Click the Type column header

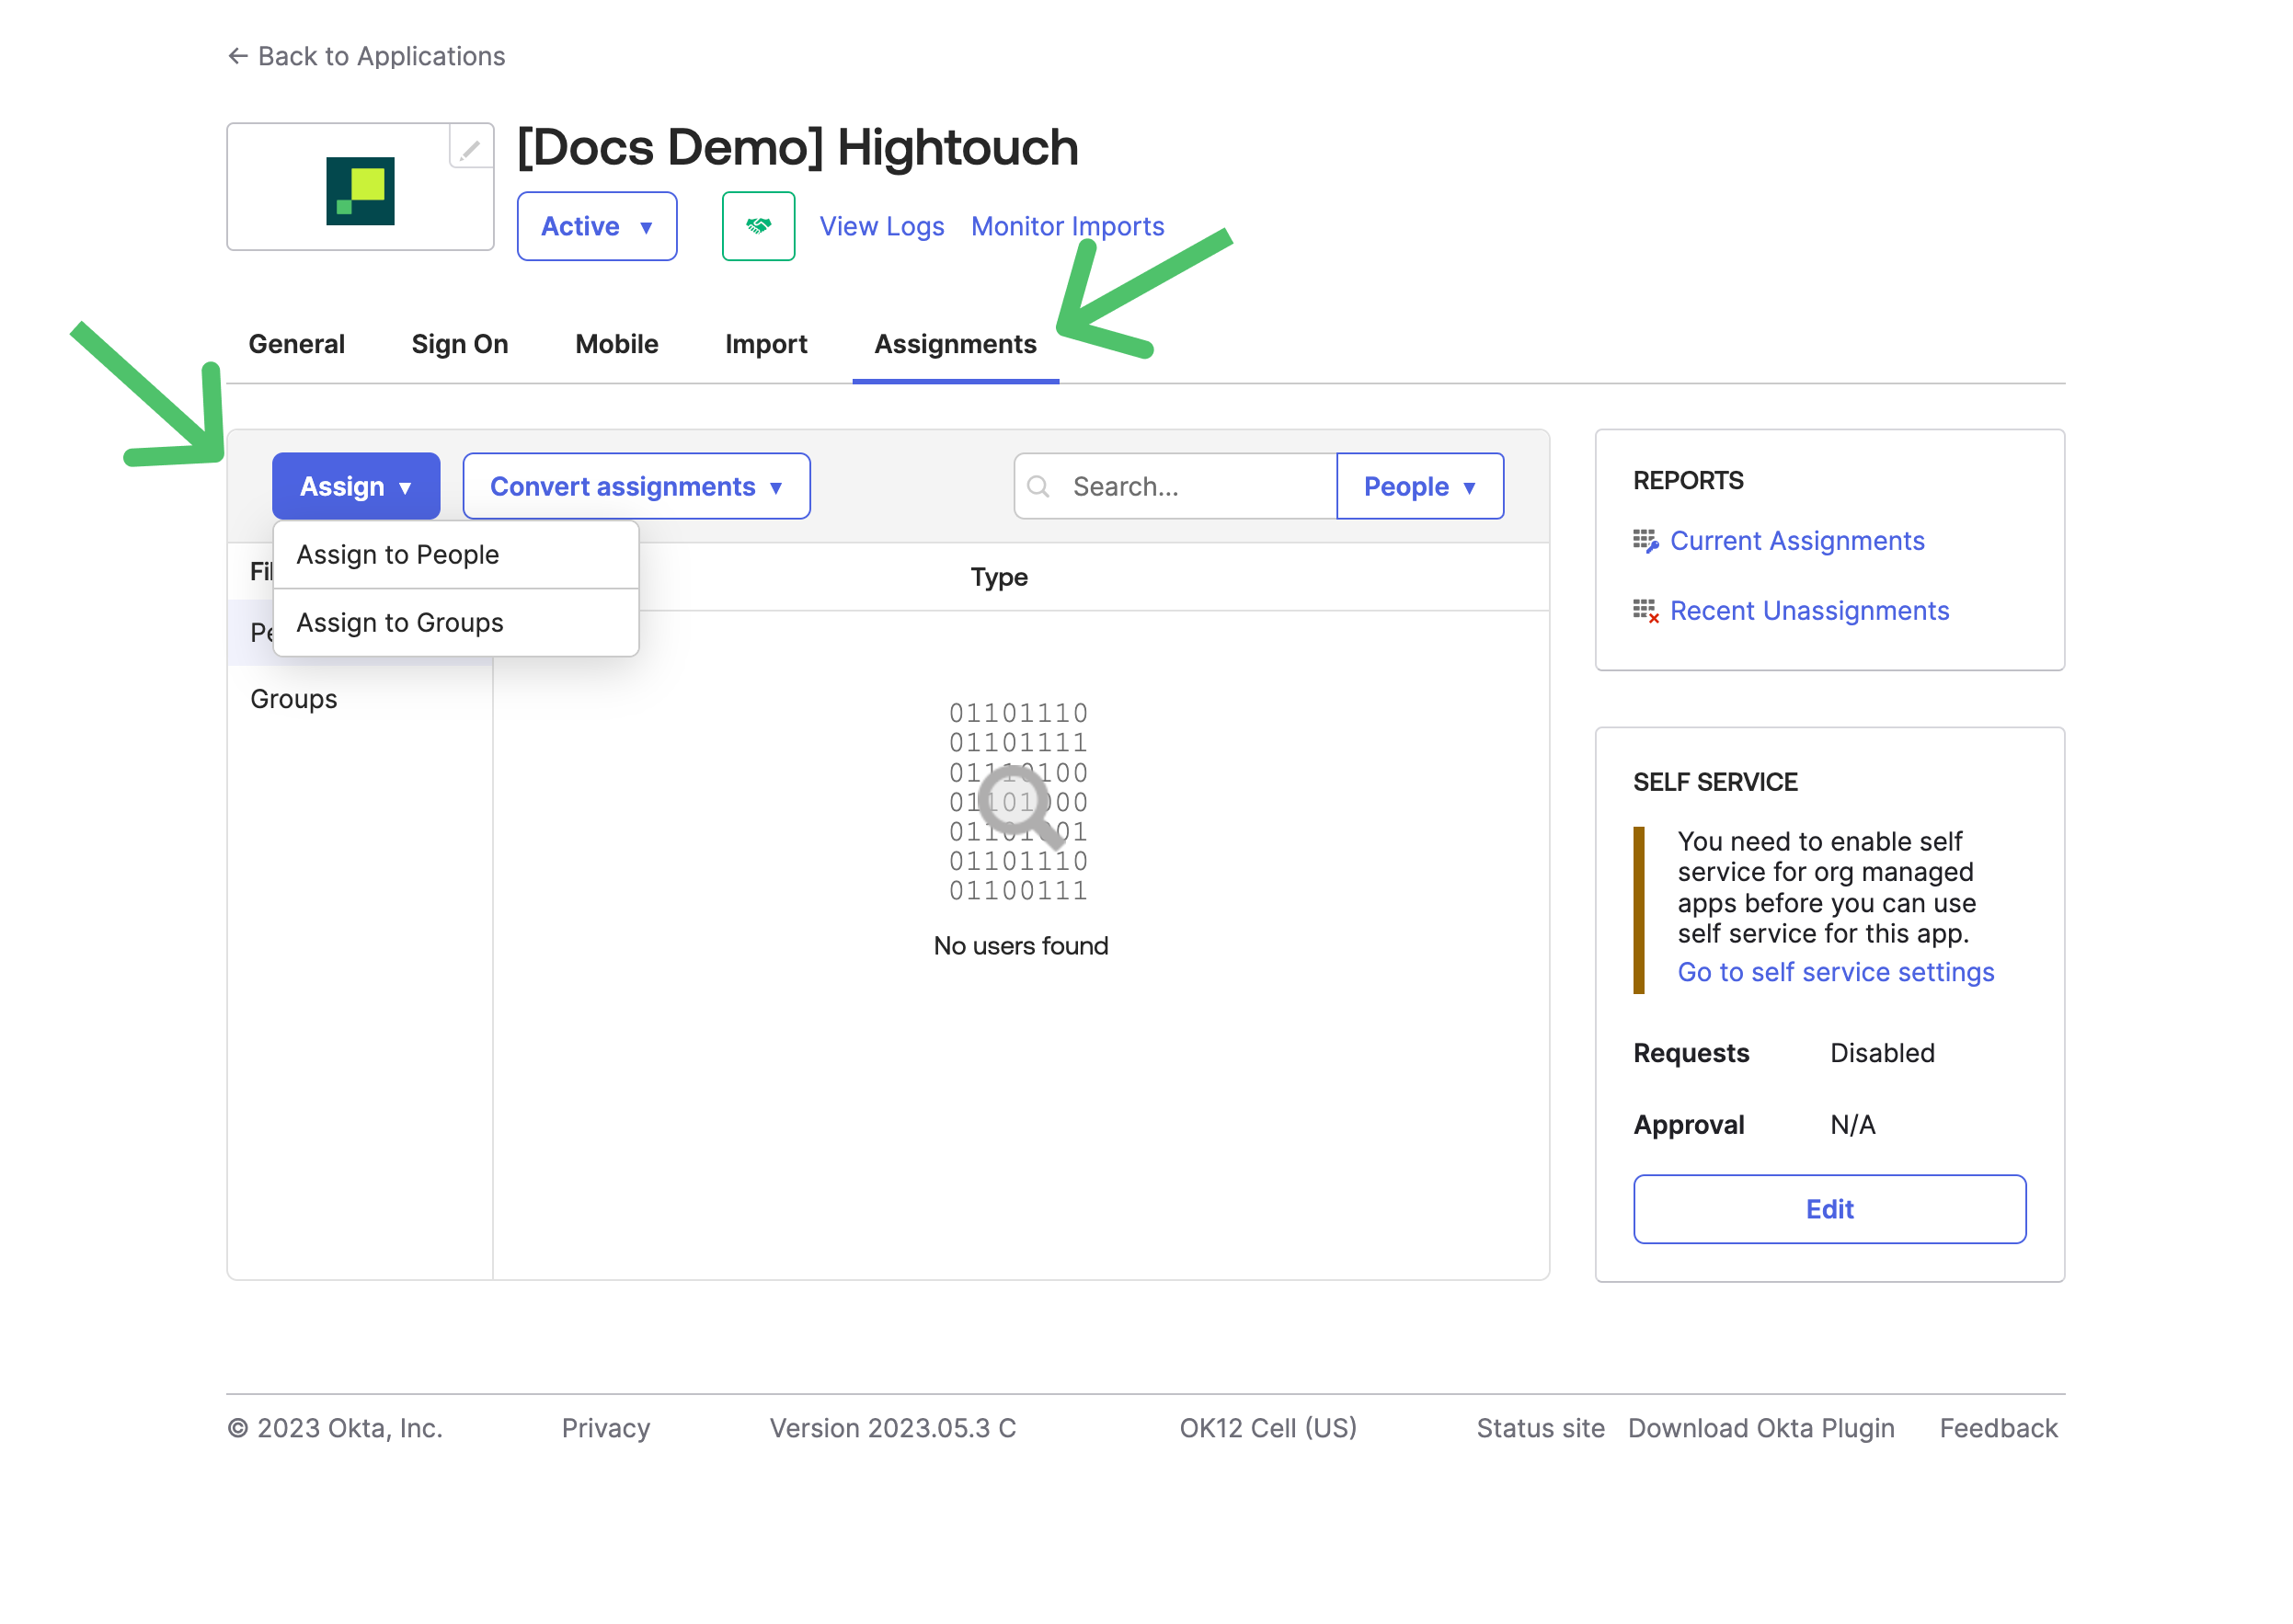click(x=999, y=577)
